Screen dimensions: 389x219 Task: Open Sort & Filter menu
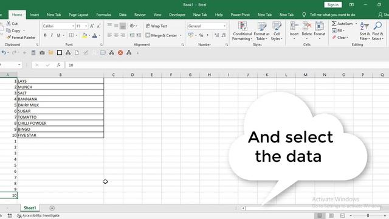coord(365,31)
